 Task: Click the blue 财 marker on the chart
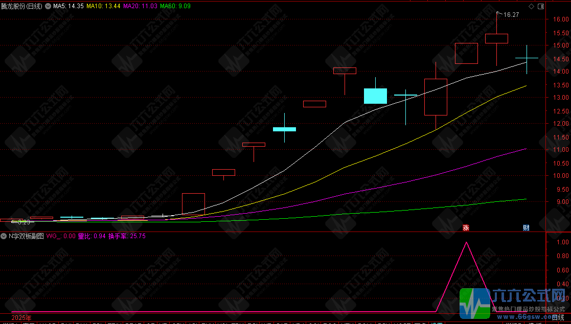coord(526,228)
